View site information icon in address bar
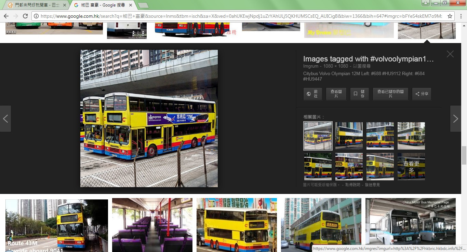This screenshot has width=467, height=252. pyautogui.click(x=36, y=16)
